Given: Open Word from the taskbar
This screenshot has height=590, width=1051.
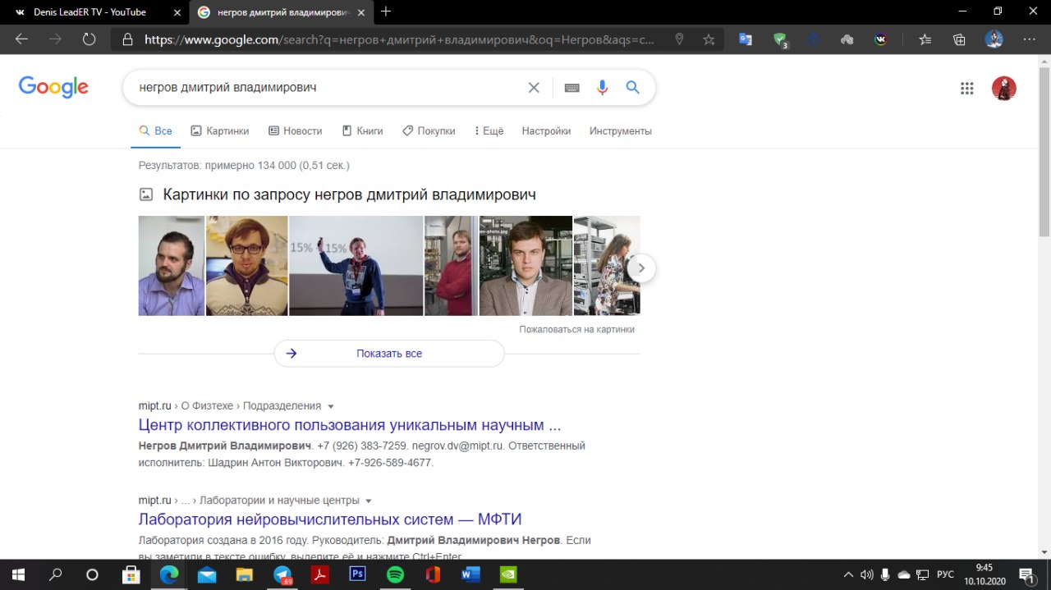Looking at the screenshot, I should coord(470,574).
